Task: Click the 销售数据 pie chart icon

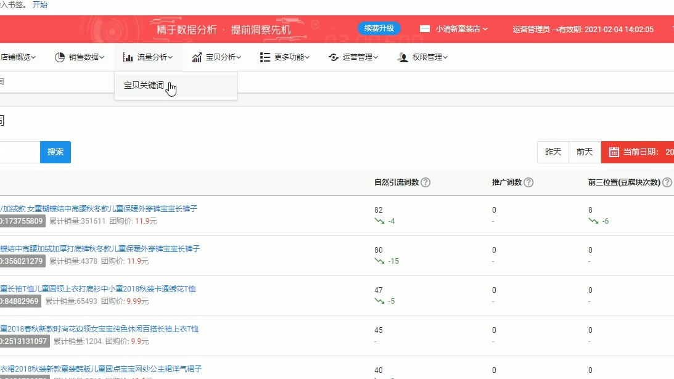Action: coord(60,57)
